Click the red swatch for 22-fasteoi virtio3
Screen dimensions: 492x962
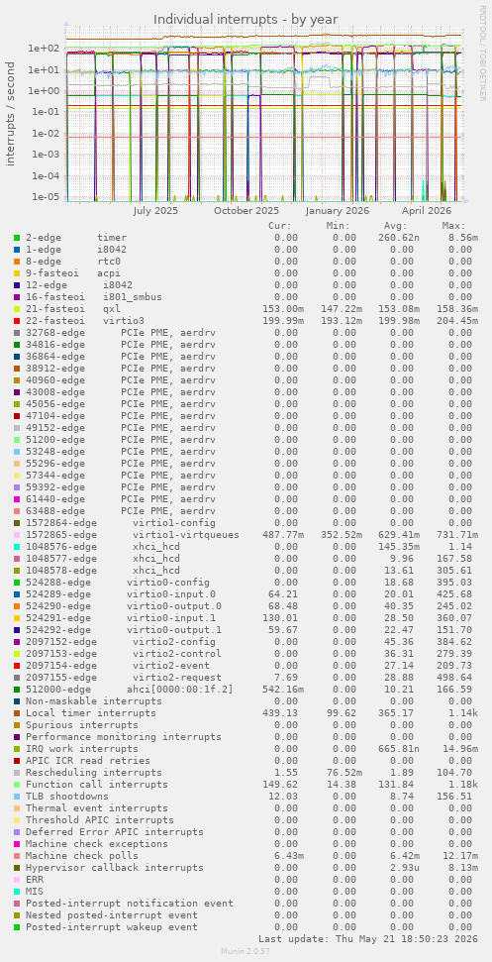[17, 321]
